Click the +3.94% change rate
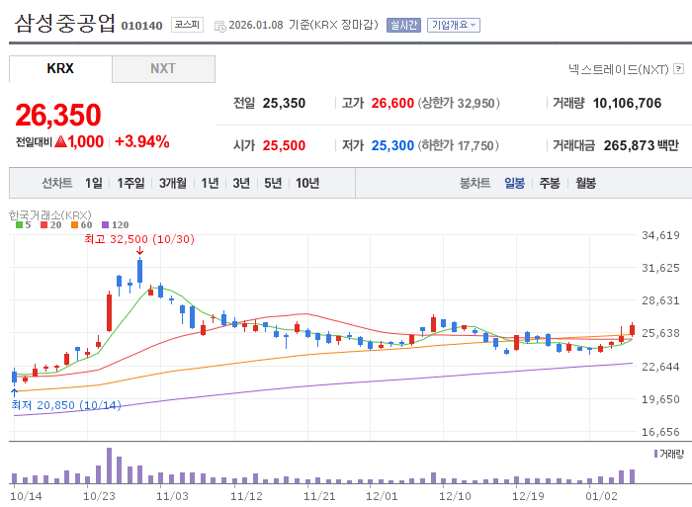 coord(142,141)
